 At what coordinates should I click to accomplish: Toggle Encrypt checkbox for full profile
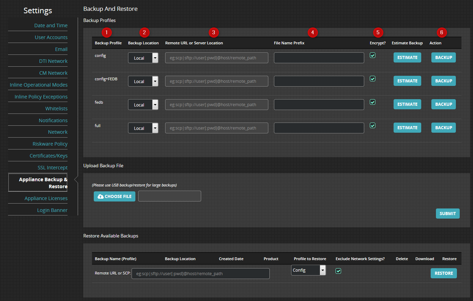point(373,125)
